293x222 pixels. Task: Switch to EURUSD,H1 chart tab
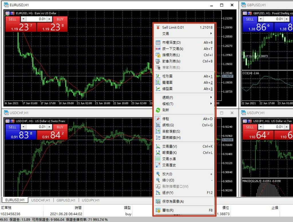click(x=15, y=200)
